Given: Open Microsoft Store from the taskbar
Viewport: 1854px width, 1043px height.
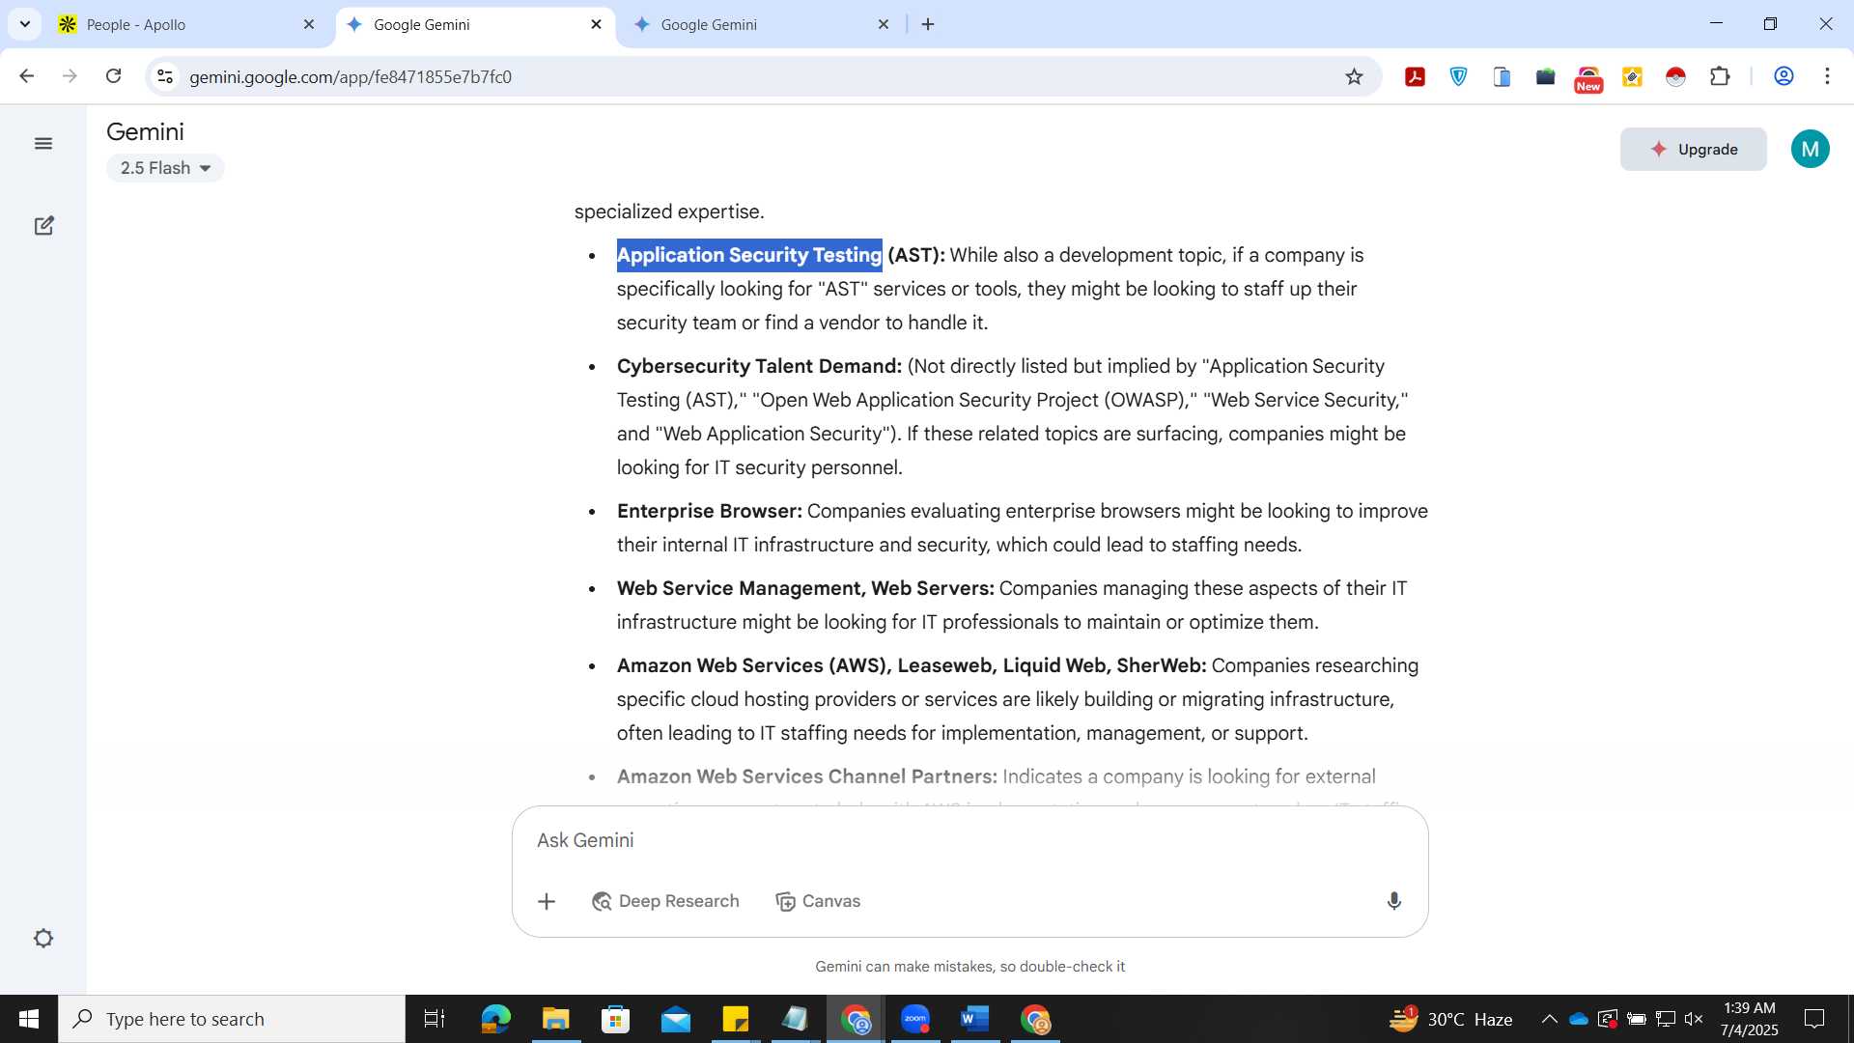Looking at the screenshot, I should click(x=615, y=1019).
